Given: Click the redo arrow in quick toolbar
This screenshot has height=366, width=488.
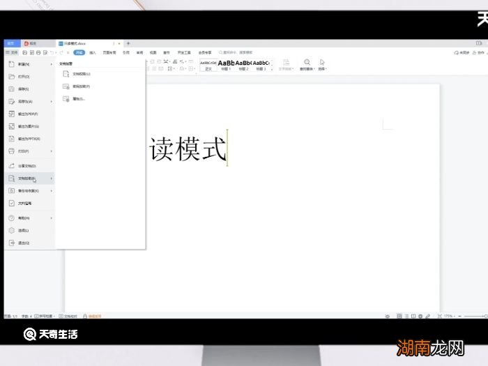Looking at the screenshot, I should tap(61, 52).
